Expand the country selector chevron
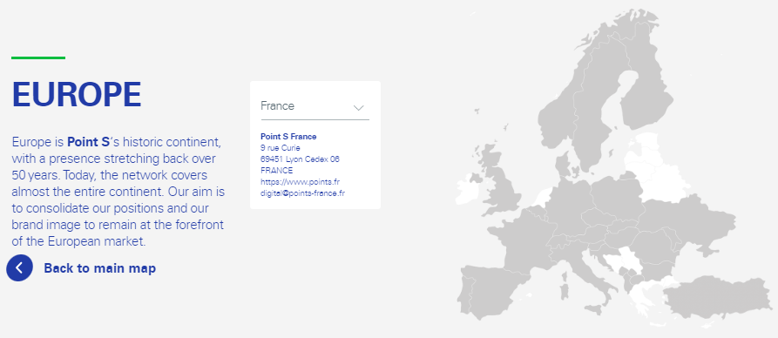The image size is (778, 338). pos(359,108)
